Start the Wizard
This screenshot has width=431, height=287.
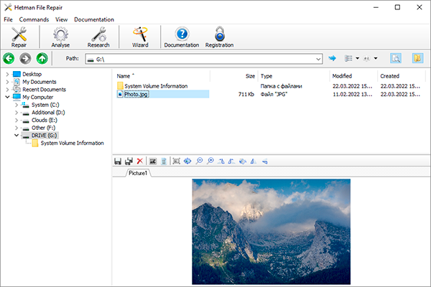(x=140, y=37)
